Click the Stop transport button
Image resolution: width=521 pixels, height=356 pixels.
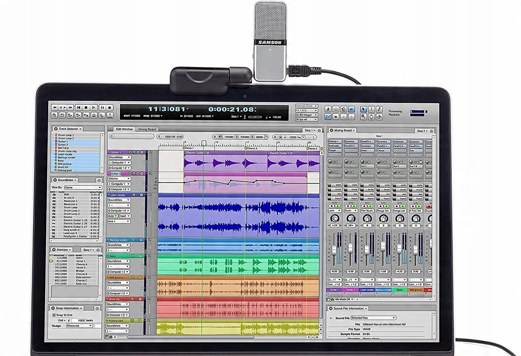point(86,108)
